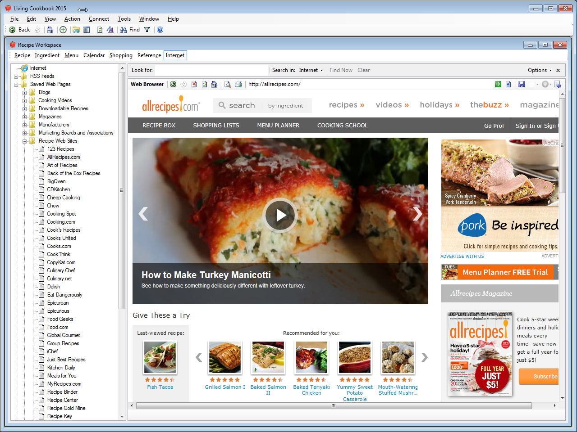Expand the Manufacturers folder
The height and width of the screenshot is (432, 577).
coord(25,125)
